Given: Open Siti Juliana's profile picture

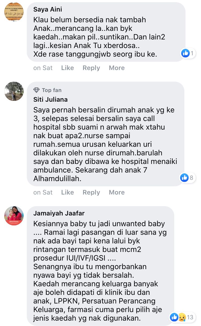Looking at the screenshot, I should click(14, 91).
